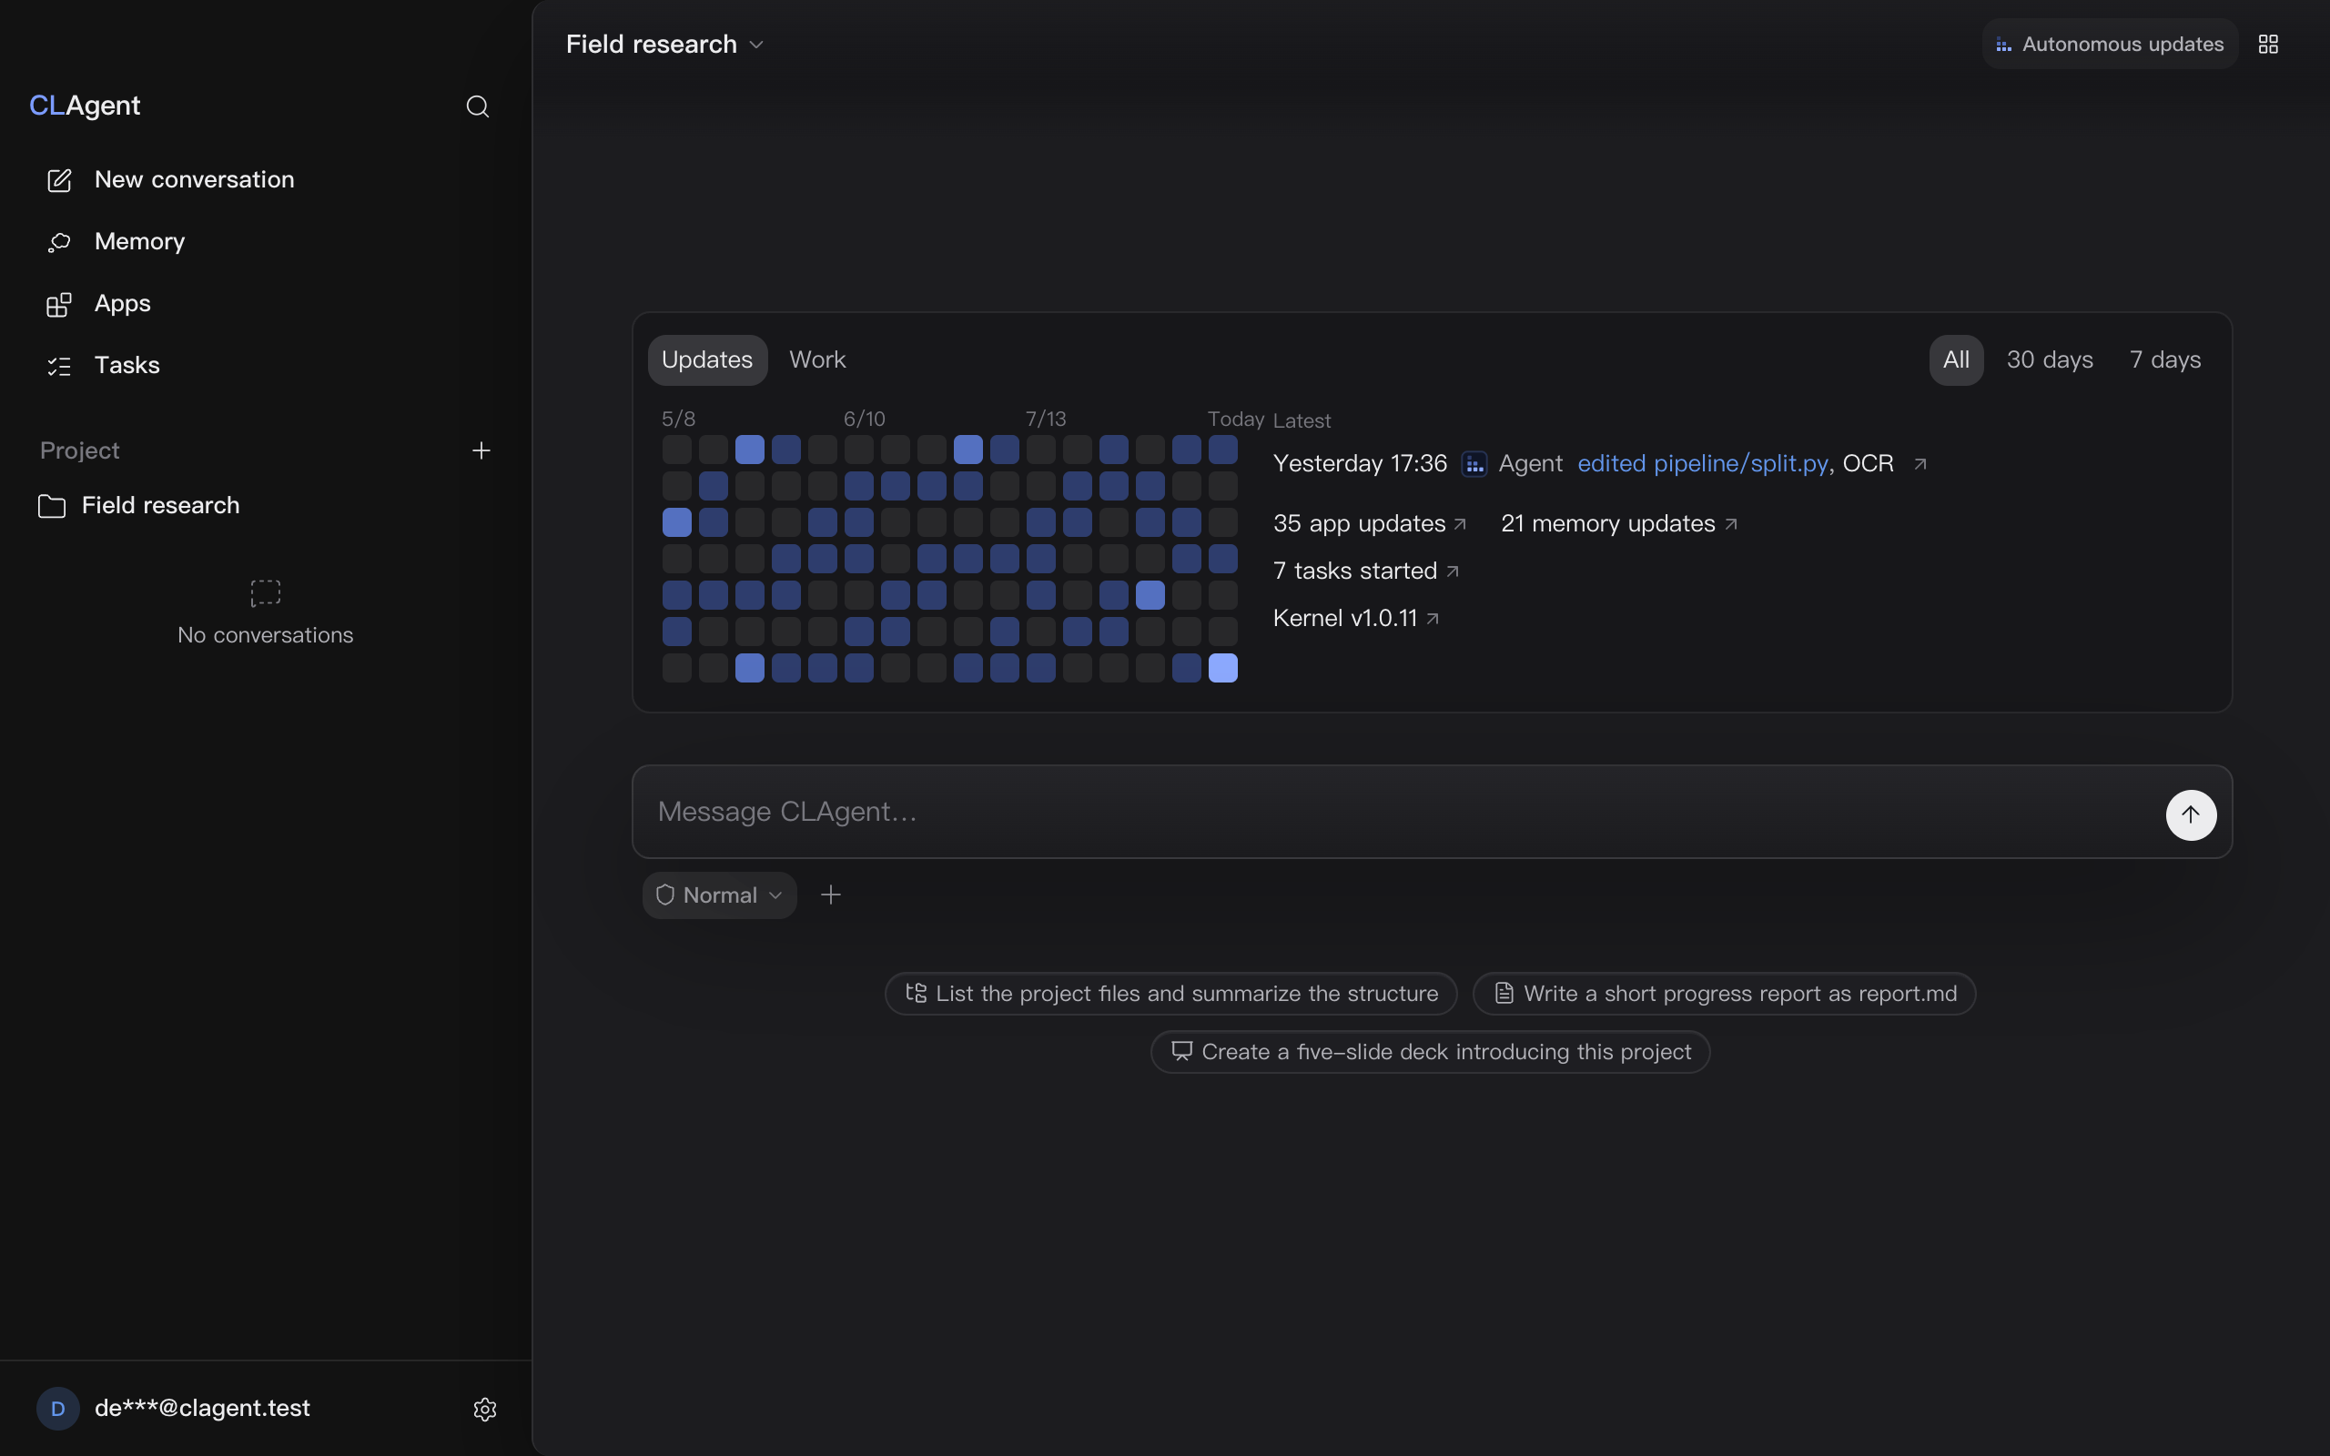Click the email de***@clagent.test
This screenshot has width=2330, height=1456.
click(x=202, y=1409)
